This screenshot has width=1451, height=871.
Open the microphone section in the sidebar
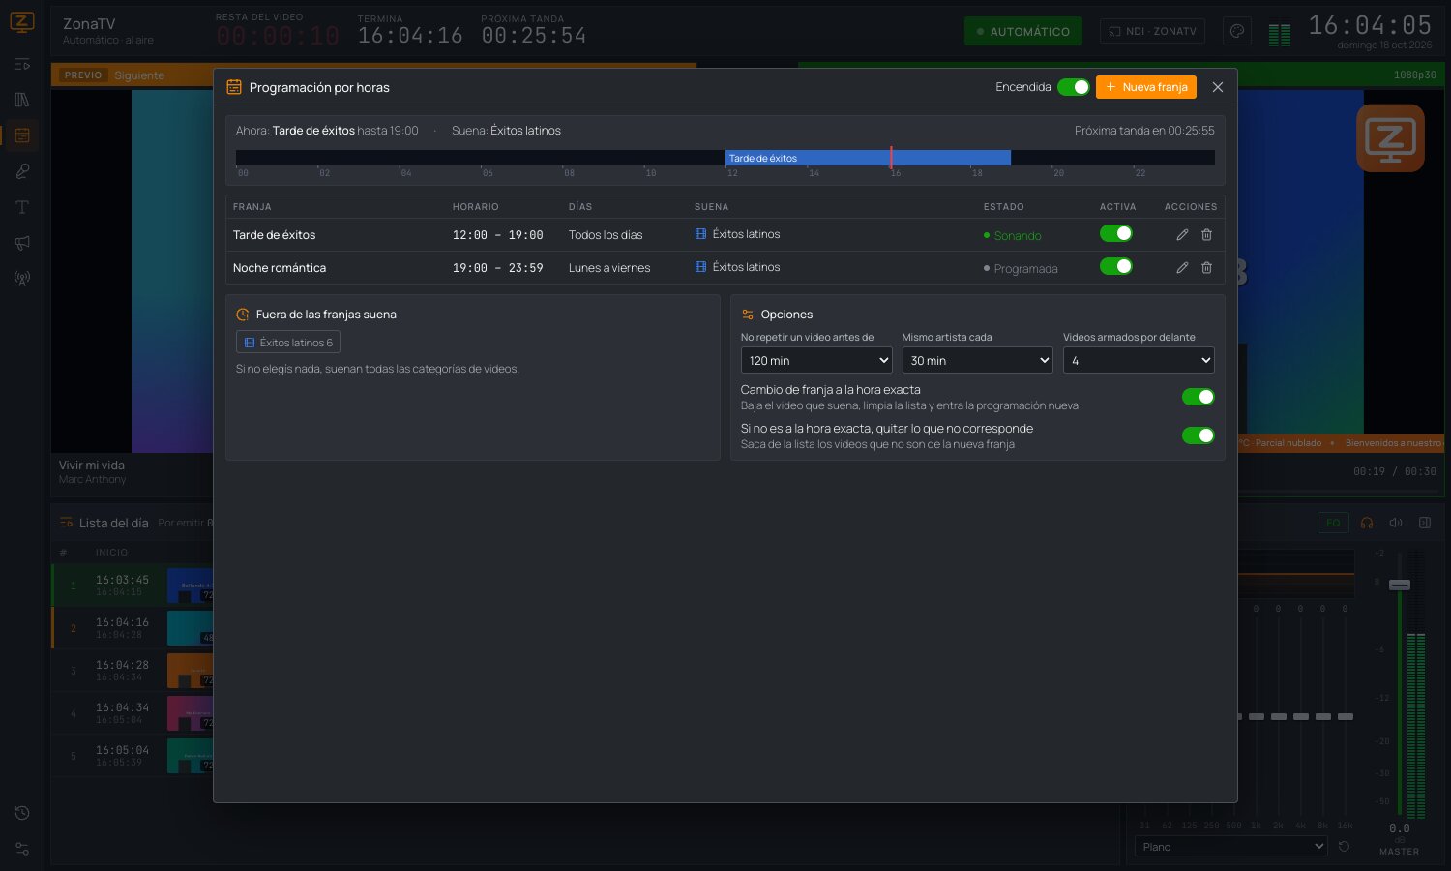tap(22, 171)
